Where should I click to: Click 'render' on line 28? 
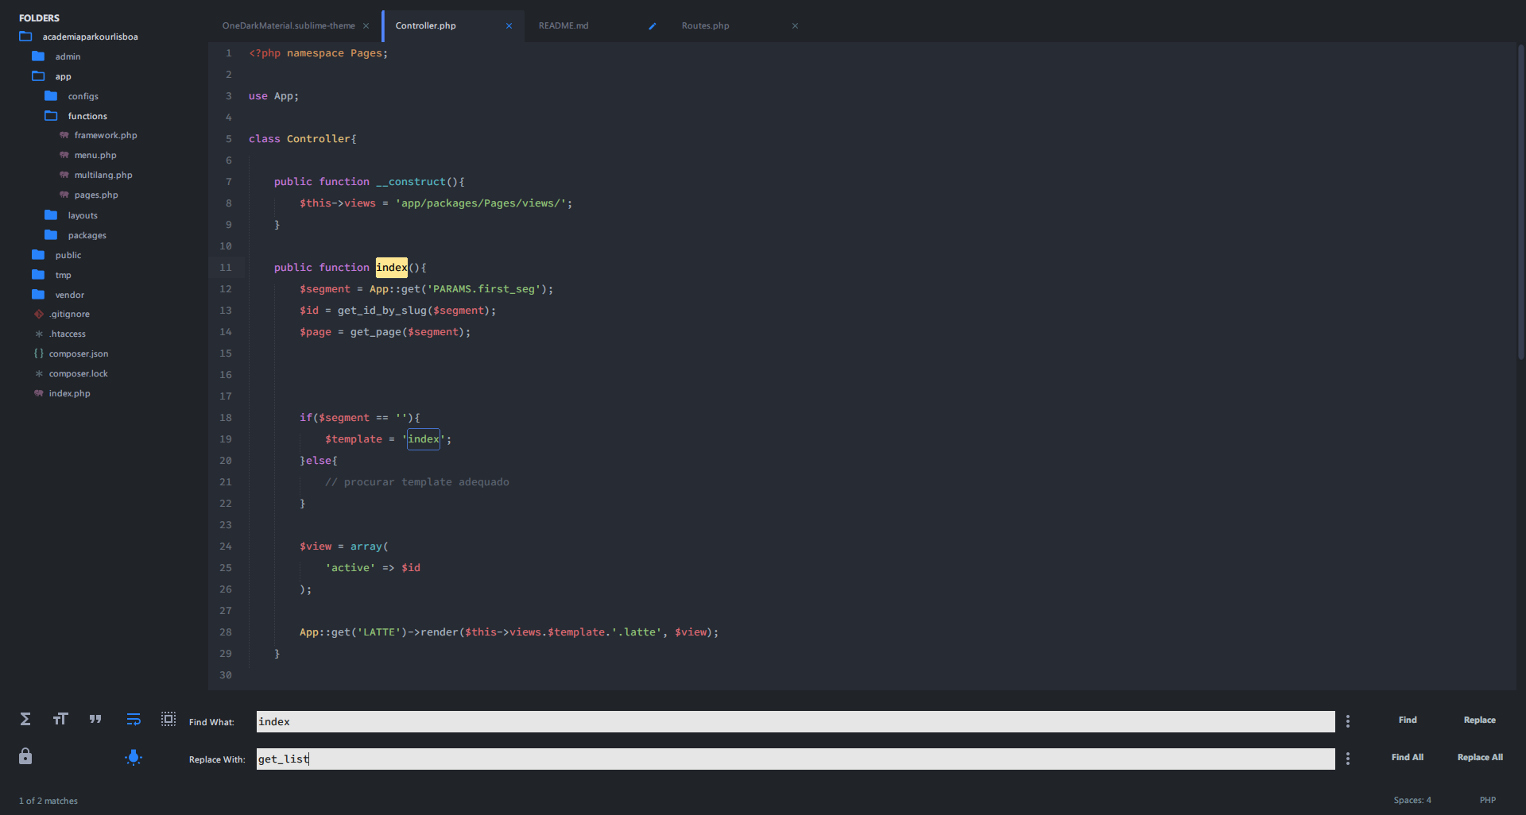(x=440, y=632)
